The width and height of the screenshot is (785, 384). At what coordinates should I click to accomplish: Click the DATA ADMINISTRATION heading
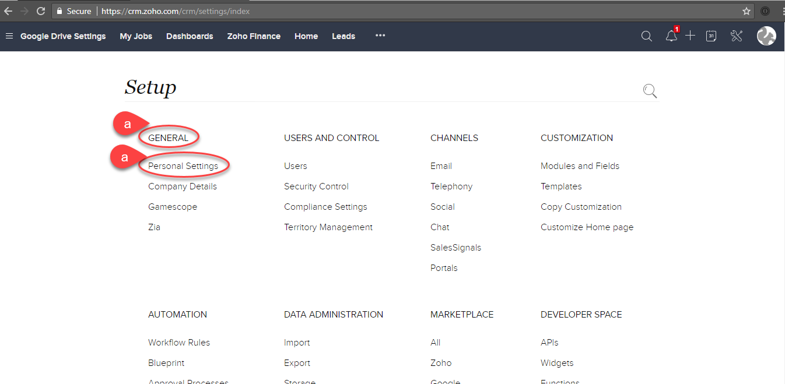tap(334, 315)
